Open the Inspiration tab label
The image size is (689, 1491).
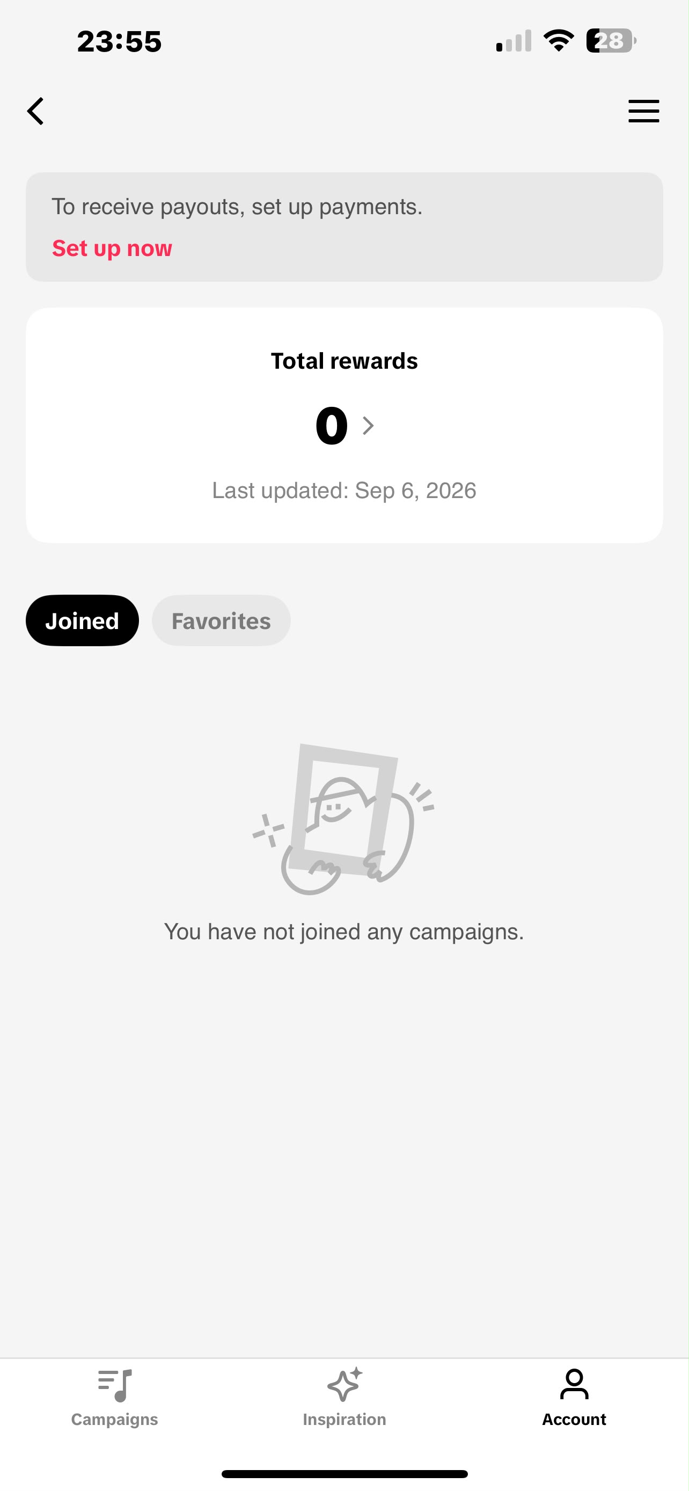click(344, 1419)
